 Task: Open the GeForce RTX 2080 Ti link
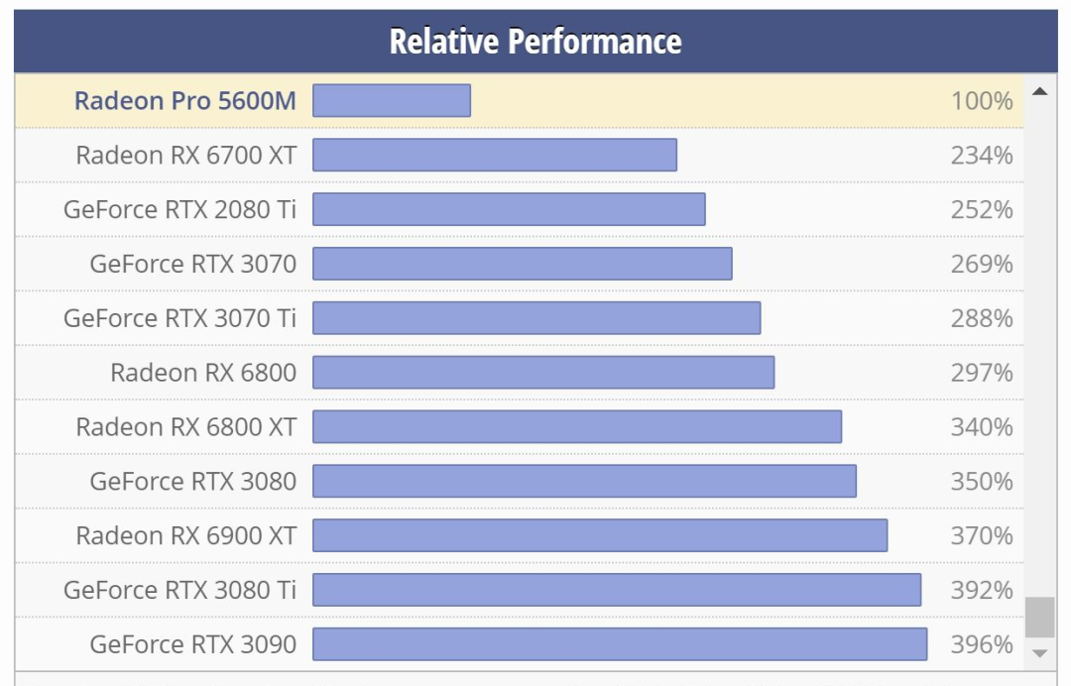(x=179, y=209)
